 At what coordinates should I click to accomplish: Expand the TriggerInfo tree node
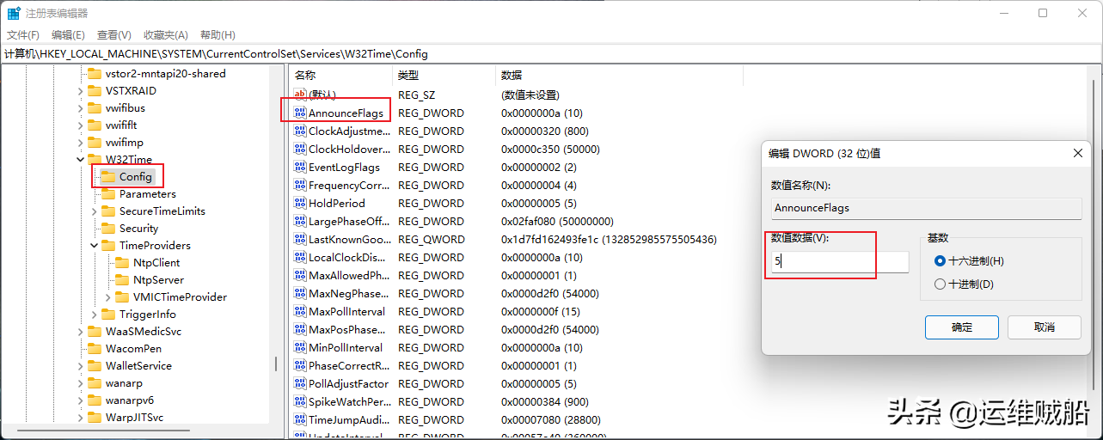pyautogui.click(x=94, y=315)
